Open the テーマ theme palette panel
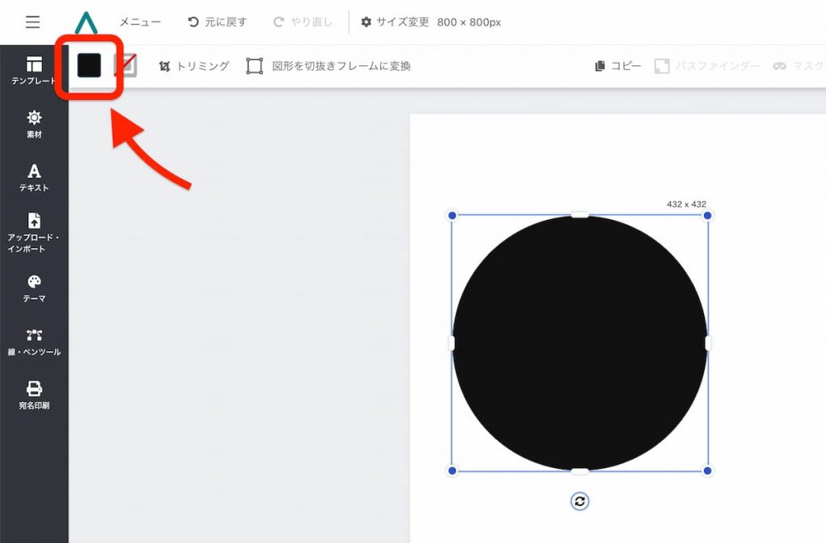Viewport: 826px width, 543px height. [34, 288]
